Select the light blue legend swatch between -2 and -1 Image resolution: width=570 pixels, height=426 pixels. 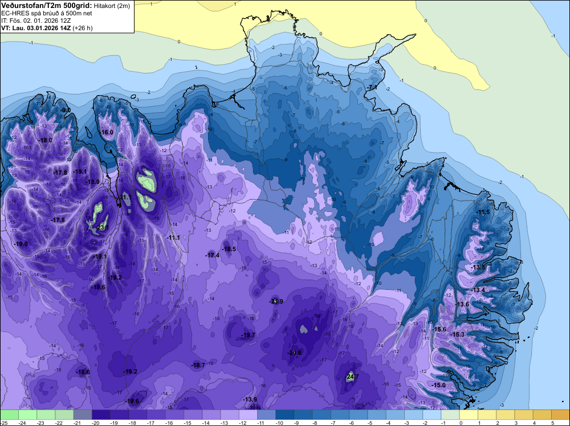pos(432,415)
